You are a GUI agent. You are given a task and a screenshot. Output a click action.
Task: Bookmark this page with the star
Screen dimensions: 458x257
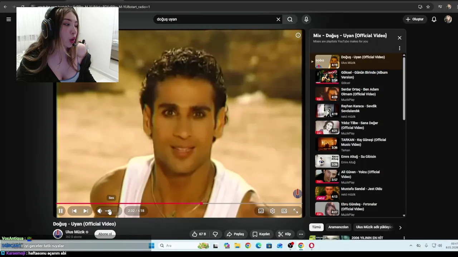point(428,7)
